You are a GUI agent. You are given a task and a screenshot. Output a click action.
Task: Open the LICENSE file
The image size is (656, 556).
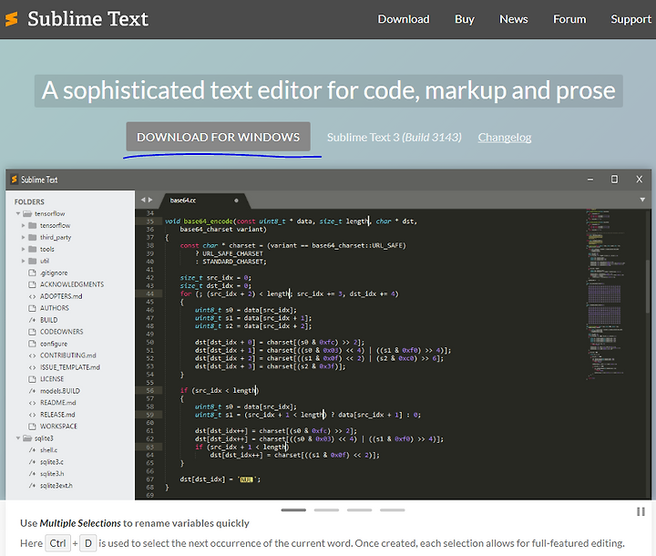point(52,379)
